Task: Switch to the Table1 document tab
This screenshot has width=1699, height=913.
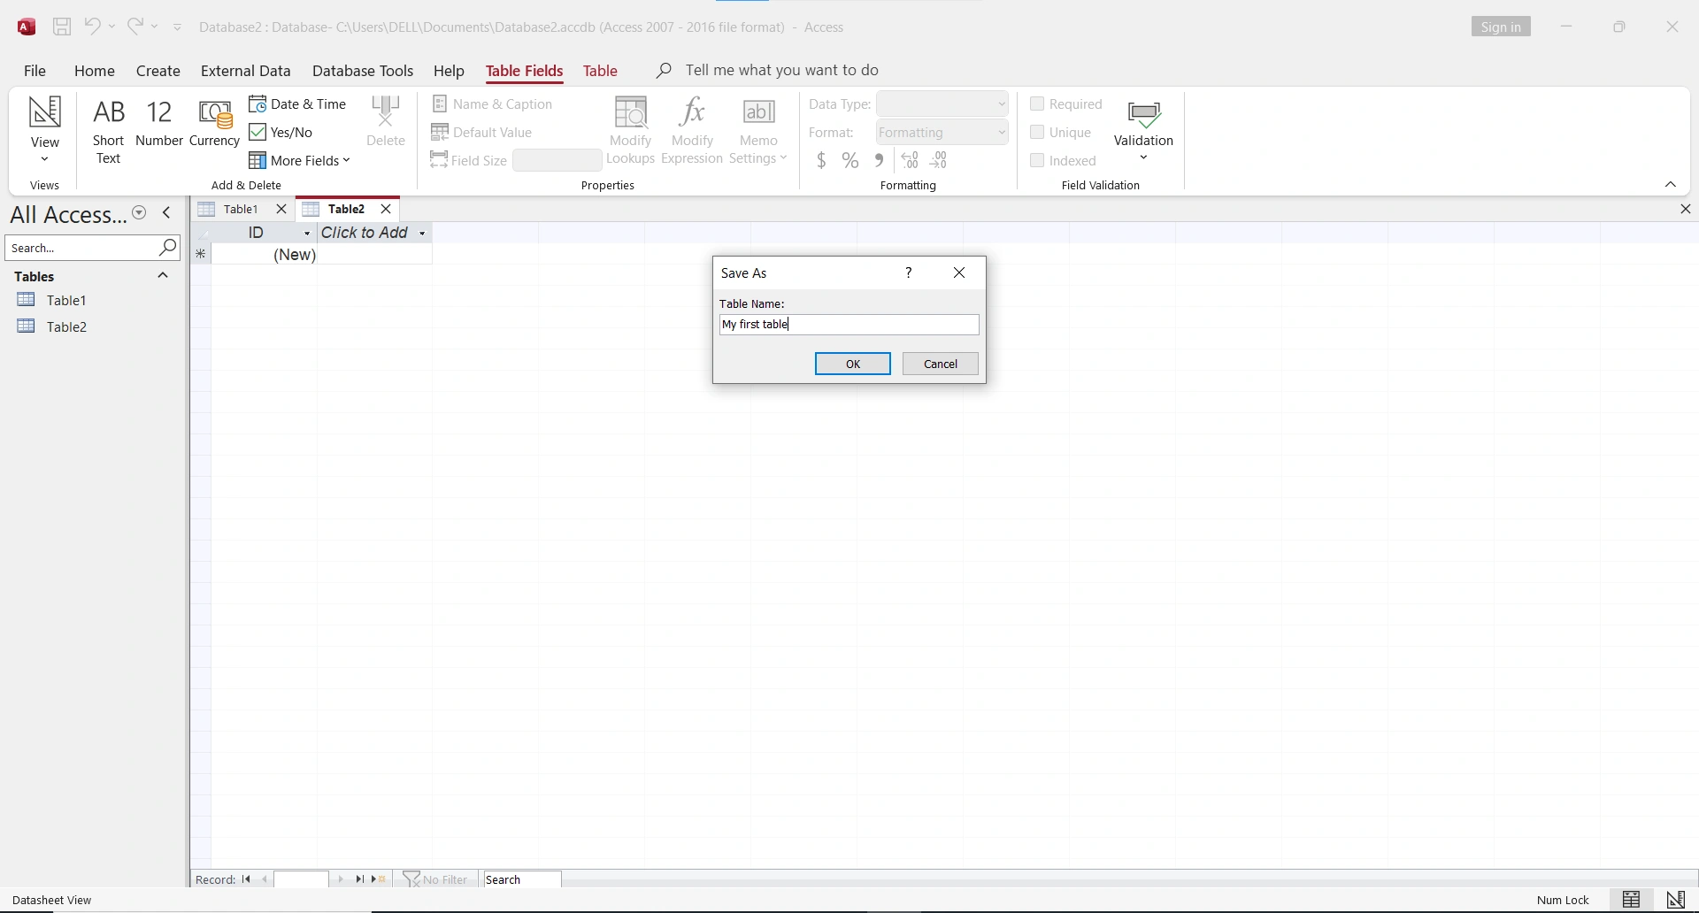Action: click(x=240, y=210)
